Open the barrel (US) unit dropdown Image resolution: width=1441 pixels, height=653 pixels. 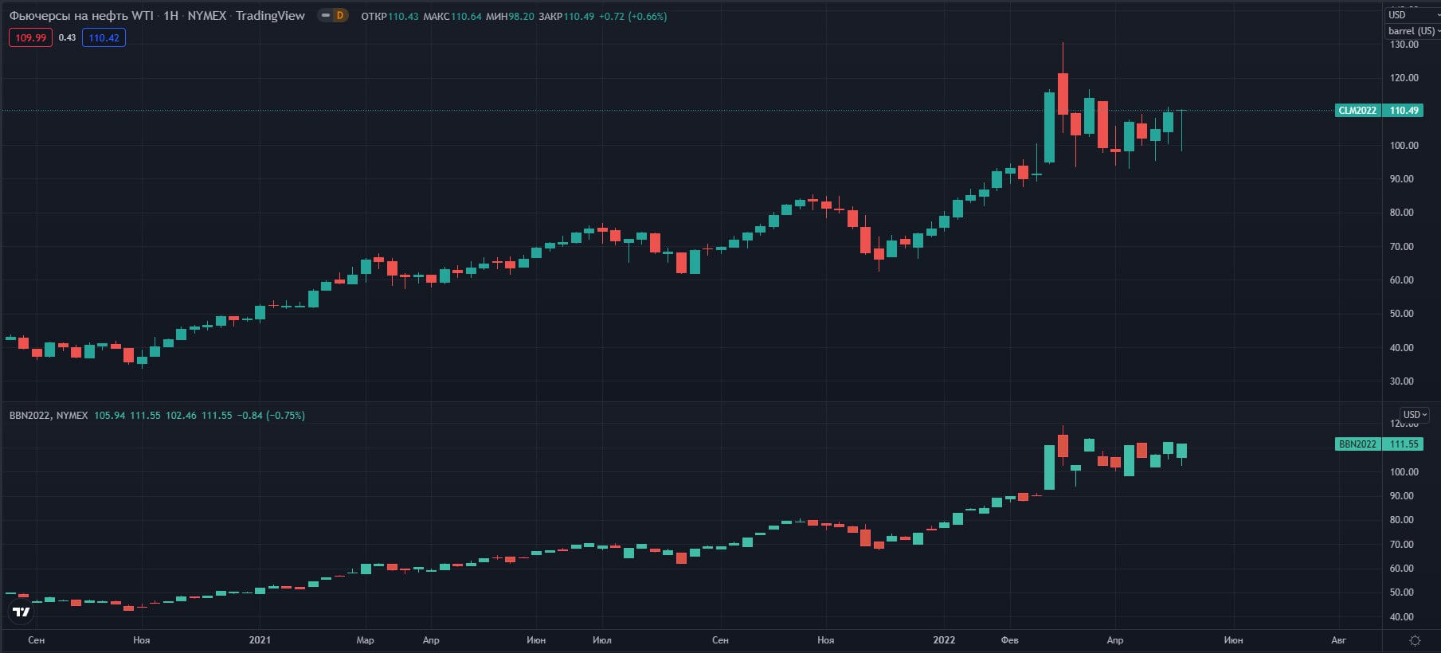tap(1413, 31)
